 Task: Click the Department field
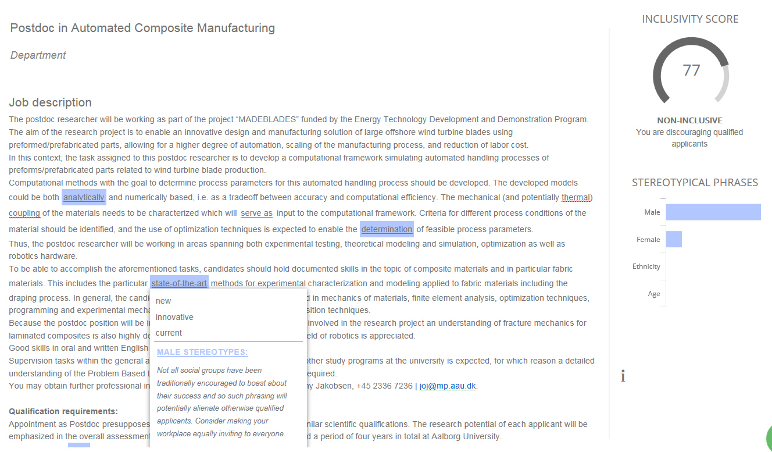coord(38,55)
